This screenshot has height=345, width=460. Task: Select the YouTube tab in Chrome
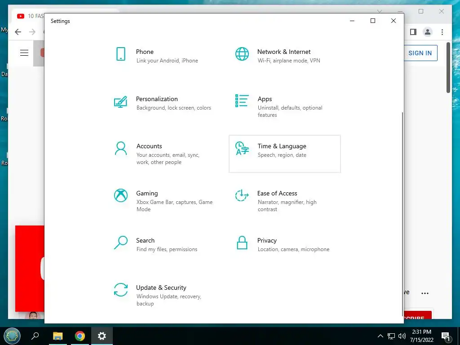(x=29, y=16)
